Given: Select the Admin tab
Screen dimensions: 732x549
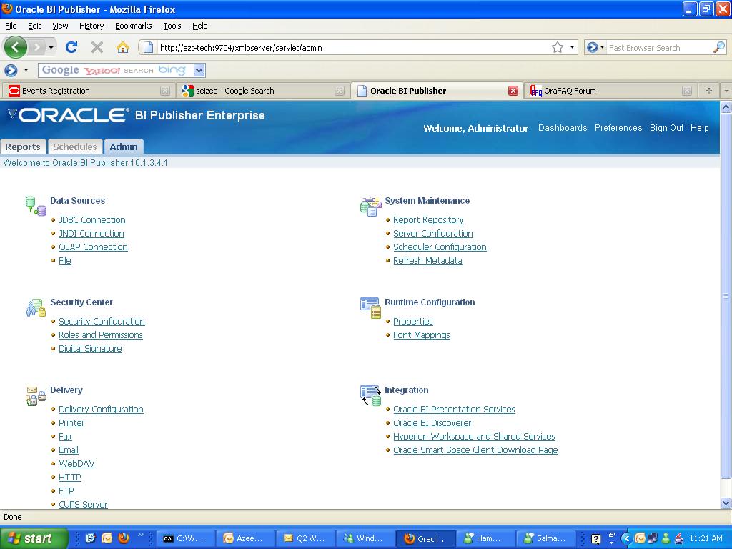Looking at the screenshot, I should [x=124, y=147].
